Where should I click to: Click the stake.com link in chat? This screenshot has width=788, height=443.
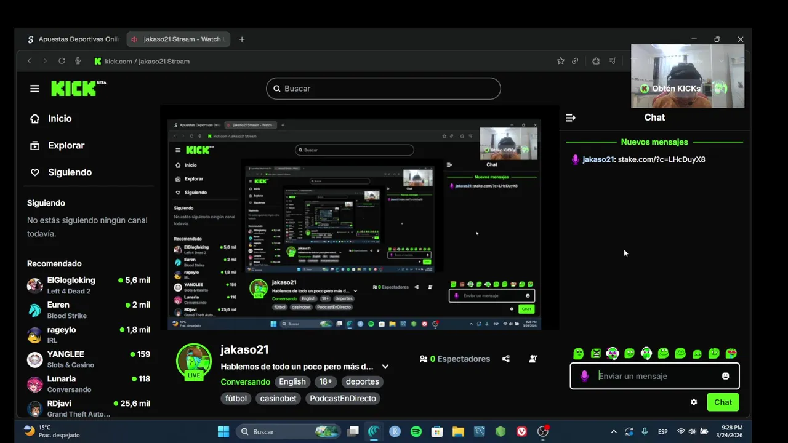point(661,159)
